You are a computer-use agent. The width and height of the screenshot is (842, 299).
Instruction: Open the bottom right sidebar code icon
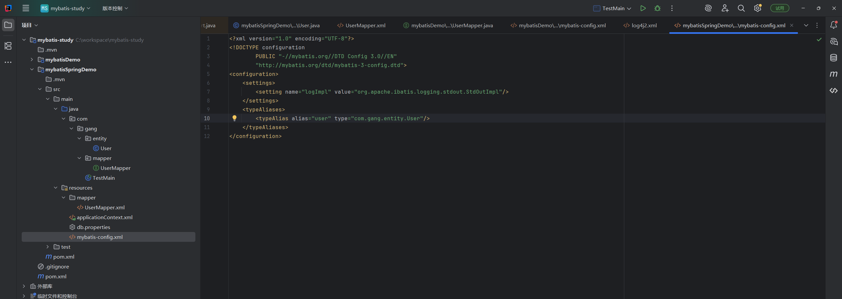click(x=833, y=90)
